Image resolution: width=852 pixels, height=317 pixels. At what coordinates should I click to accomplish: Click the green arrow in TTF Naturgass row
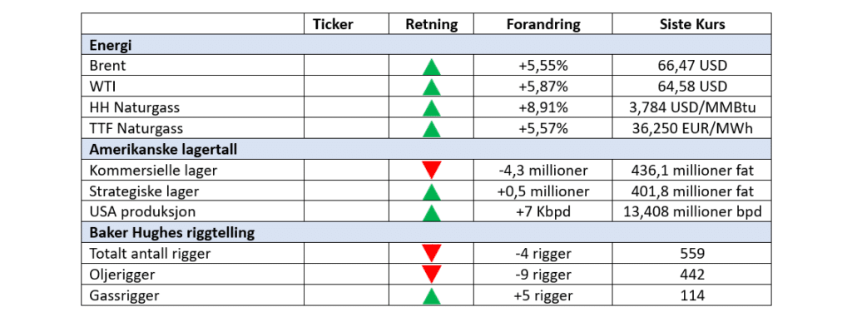[x=432, y=129]
